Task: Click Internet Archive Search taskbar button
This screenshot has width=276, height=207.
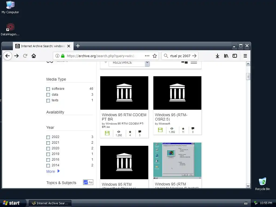Action: click(x=50, y=203)
